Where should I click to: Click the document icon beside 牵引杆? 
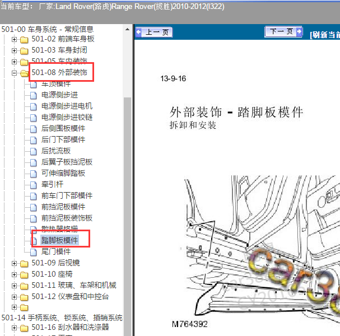coord(34,185)
